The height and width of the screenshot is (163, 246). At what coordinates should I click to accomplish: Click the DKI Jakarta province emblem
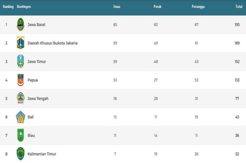[20, 43]
